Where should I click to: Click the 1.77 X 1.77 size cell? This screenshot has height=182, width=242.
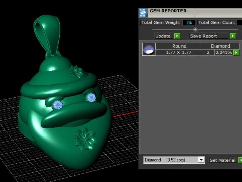click(x=178, y=52)
